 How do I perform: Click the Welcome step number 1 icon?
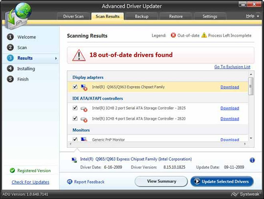click(x=10, y=37)
